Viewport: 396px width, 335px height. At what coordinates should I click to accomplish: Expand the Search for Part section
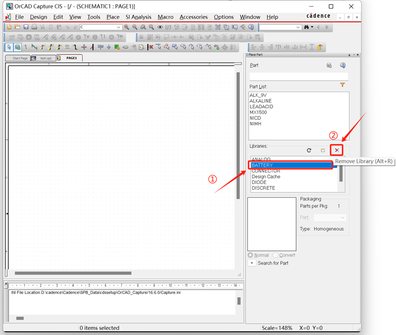pyautogui.click(x=252, y=263)
